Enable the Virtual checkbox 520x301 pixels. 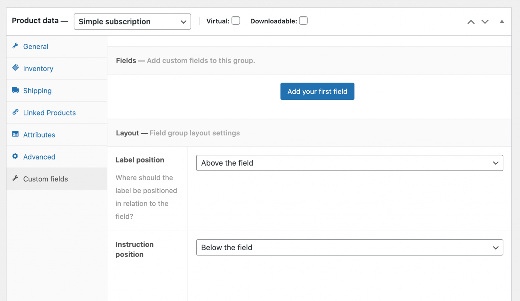tap(236, 21)
